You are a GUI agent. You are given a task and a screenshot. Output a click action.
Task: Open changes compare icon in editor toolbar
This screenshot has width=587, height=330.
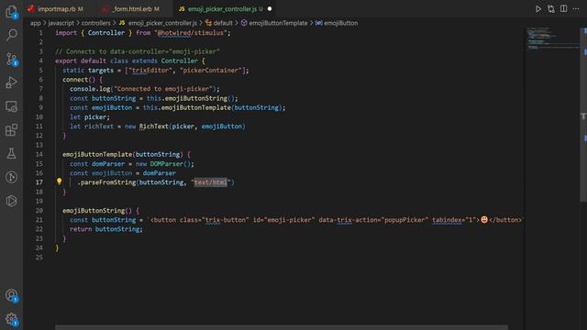550,8
